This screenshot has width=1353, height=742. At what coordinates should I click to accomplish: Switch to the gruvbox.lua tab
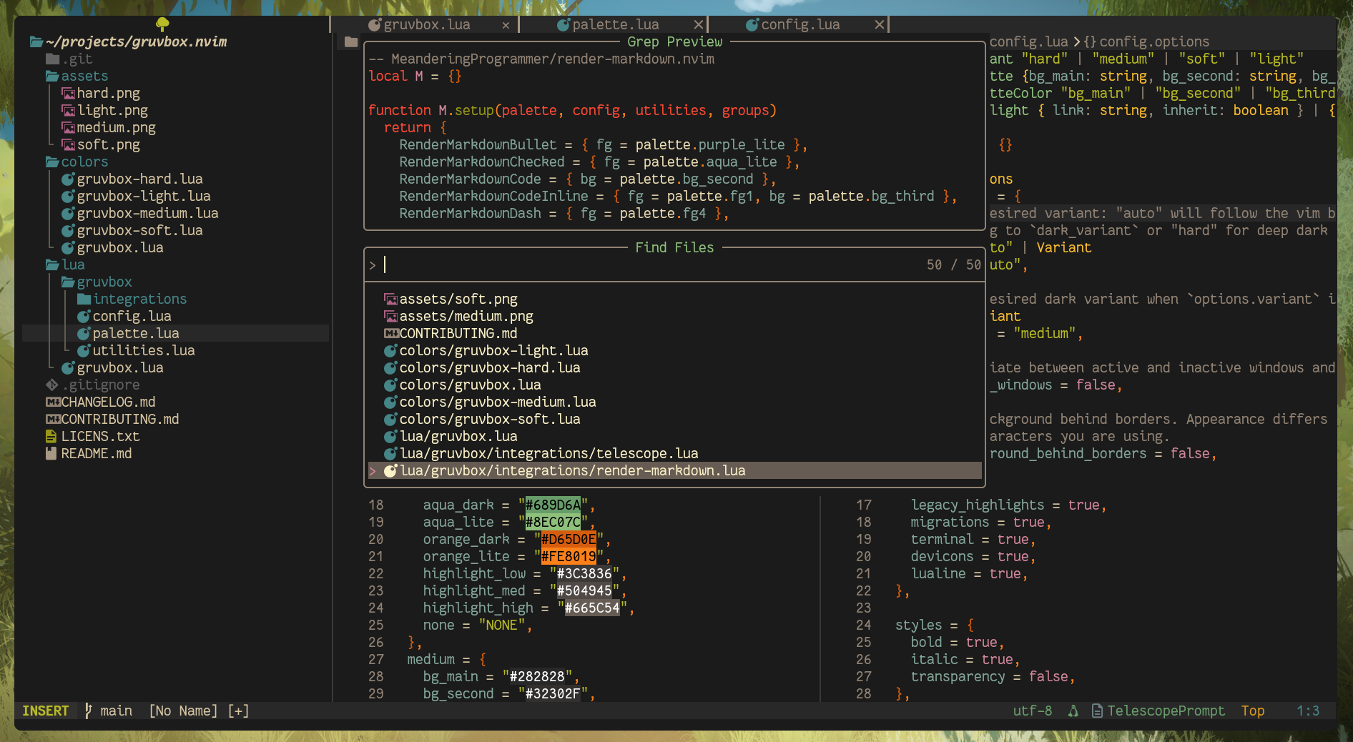click(x=427, y=25)
